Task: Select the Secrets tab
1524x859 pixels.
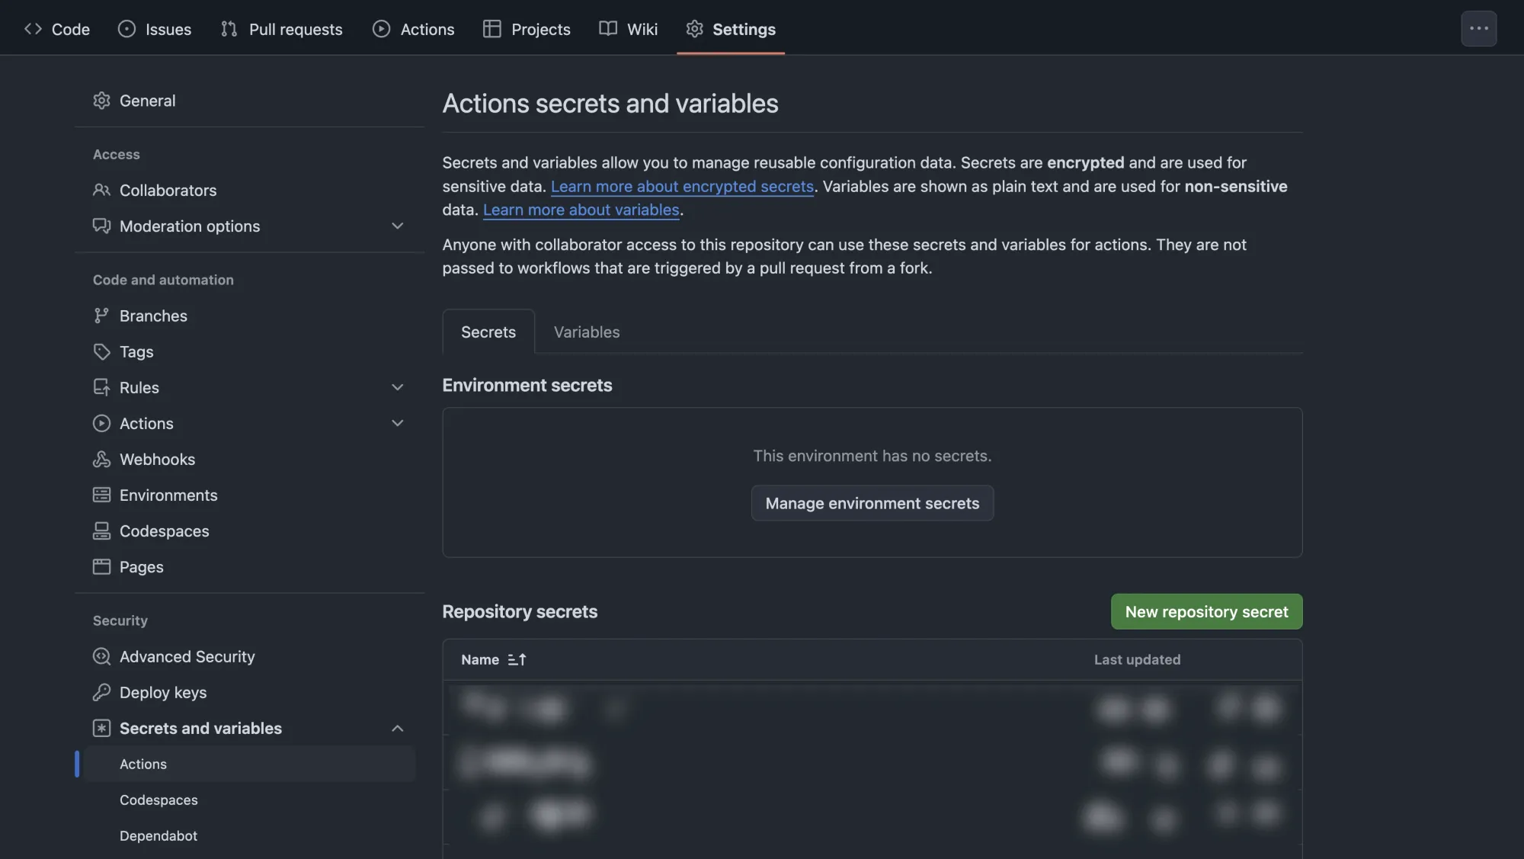Action: click(488, 332)
